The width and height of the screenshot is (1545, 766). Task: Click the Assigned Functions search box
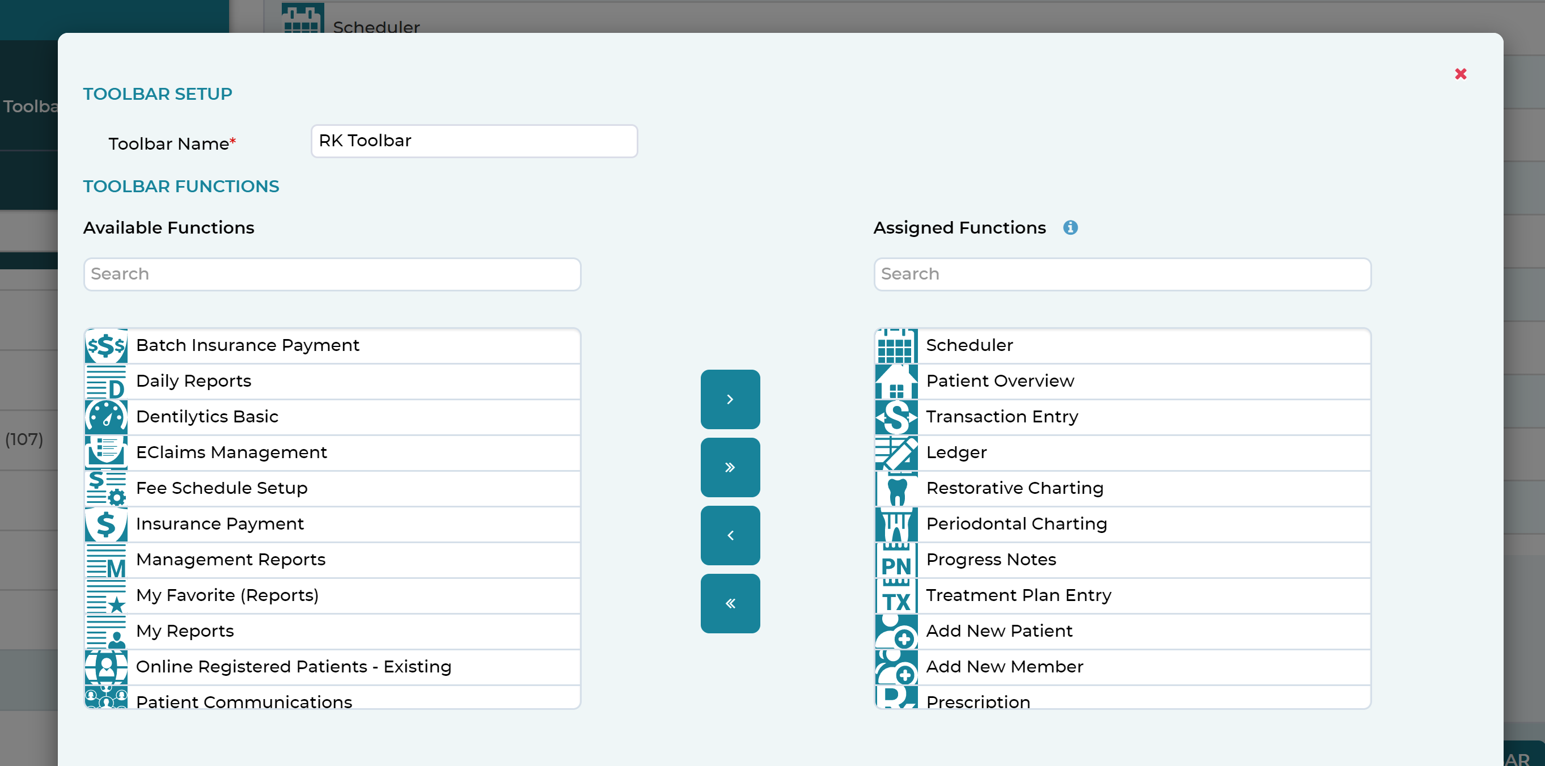(1122, 274)
